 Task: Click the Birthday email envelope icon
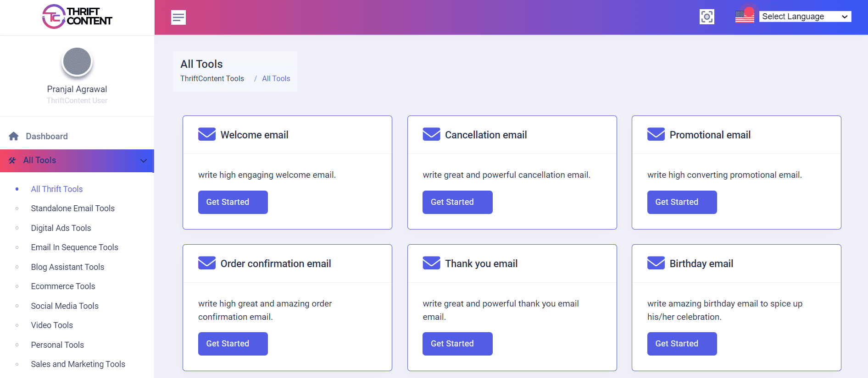656,263
